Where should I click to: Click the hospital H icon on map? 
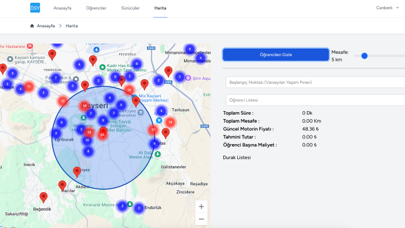(30, 46)
